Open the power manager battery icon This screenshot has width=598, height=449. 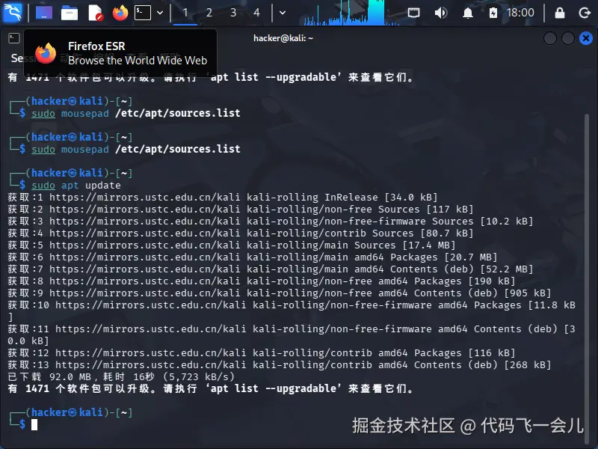click(x=493, y=13)
